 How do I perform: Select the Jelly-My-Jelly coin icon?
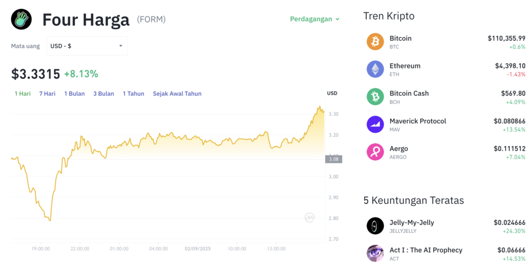tap(375, 226)
